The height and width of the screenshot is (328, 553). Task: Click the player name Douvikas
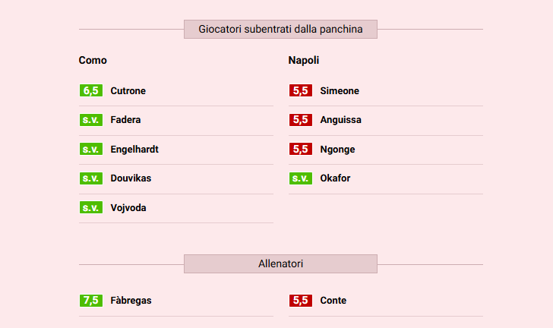pyautogui.click(x=131, y=178)
